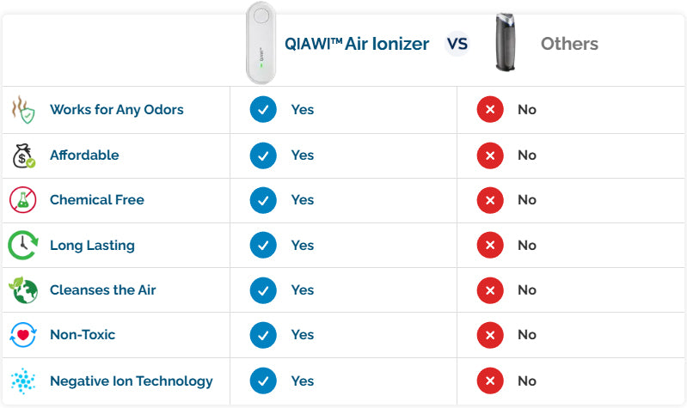Click the Works for Any Odors icon
Viewport: 687px width, 408px height.
click(x=23, y=110)
